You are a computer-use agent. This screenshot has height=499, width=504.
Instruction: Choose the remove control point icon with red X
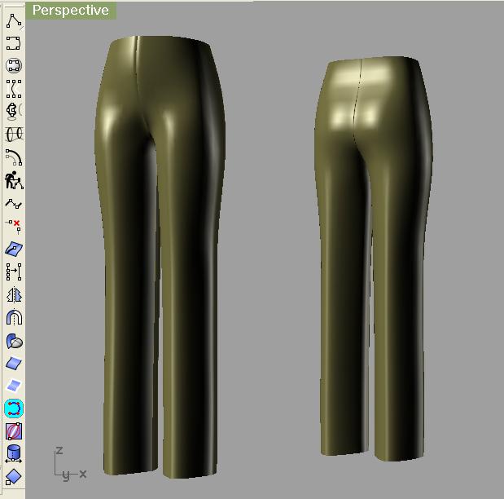[x=14, y=225]
